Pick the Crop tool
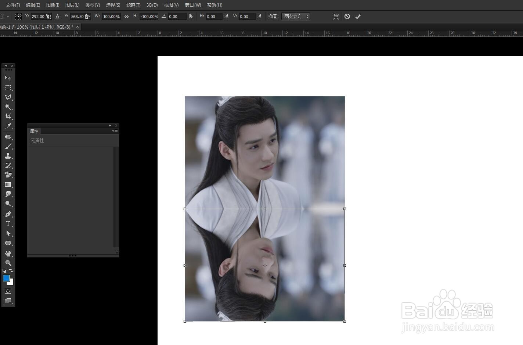The image size is (523, 345). coord(8,116)
